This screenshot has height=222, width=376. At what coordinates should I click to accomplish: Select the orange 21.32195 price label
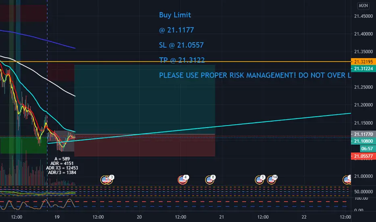tap(363, 62)
